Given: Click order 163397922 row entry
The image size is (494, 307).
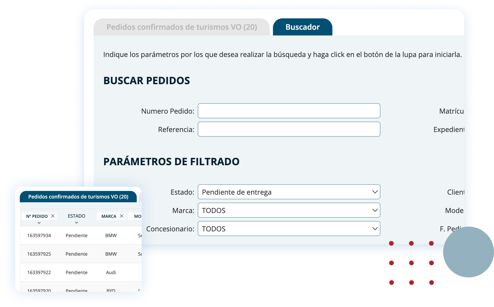Looking at the screenshot, I should 39,273.
